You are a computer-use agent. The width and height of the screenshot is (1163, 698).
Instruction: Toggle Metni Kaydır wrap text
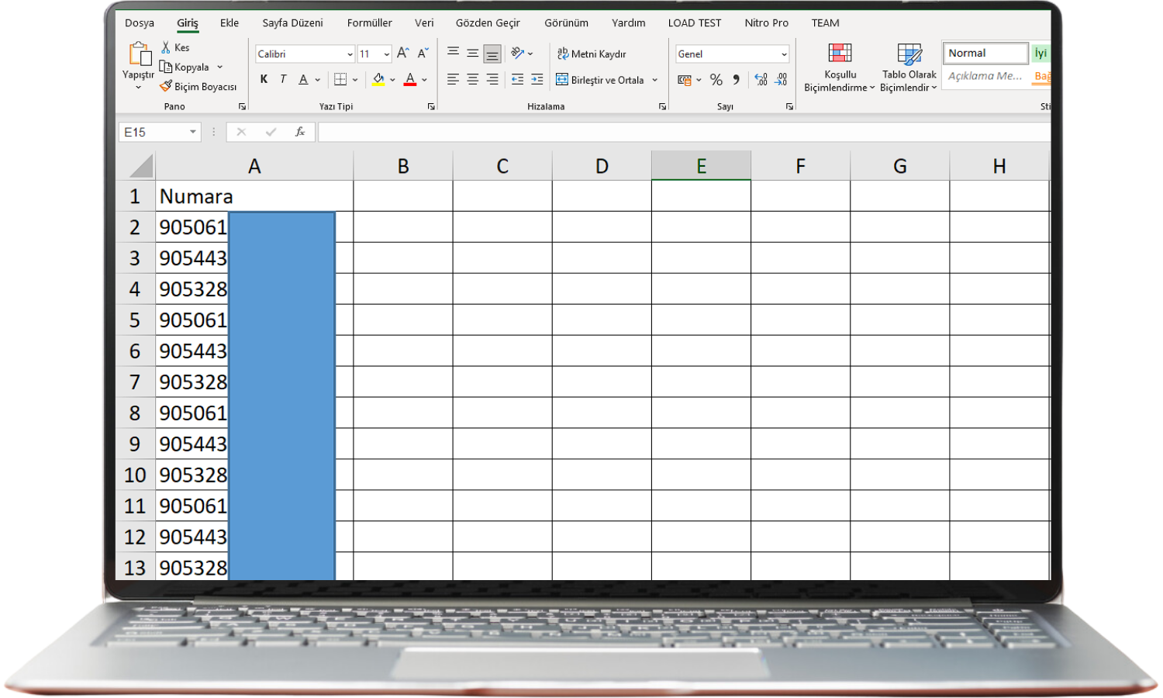[x=592, y=54]
